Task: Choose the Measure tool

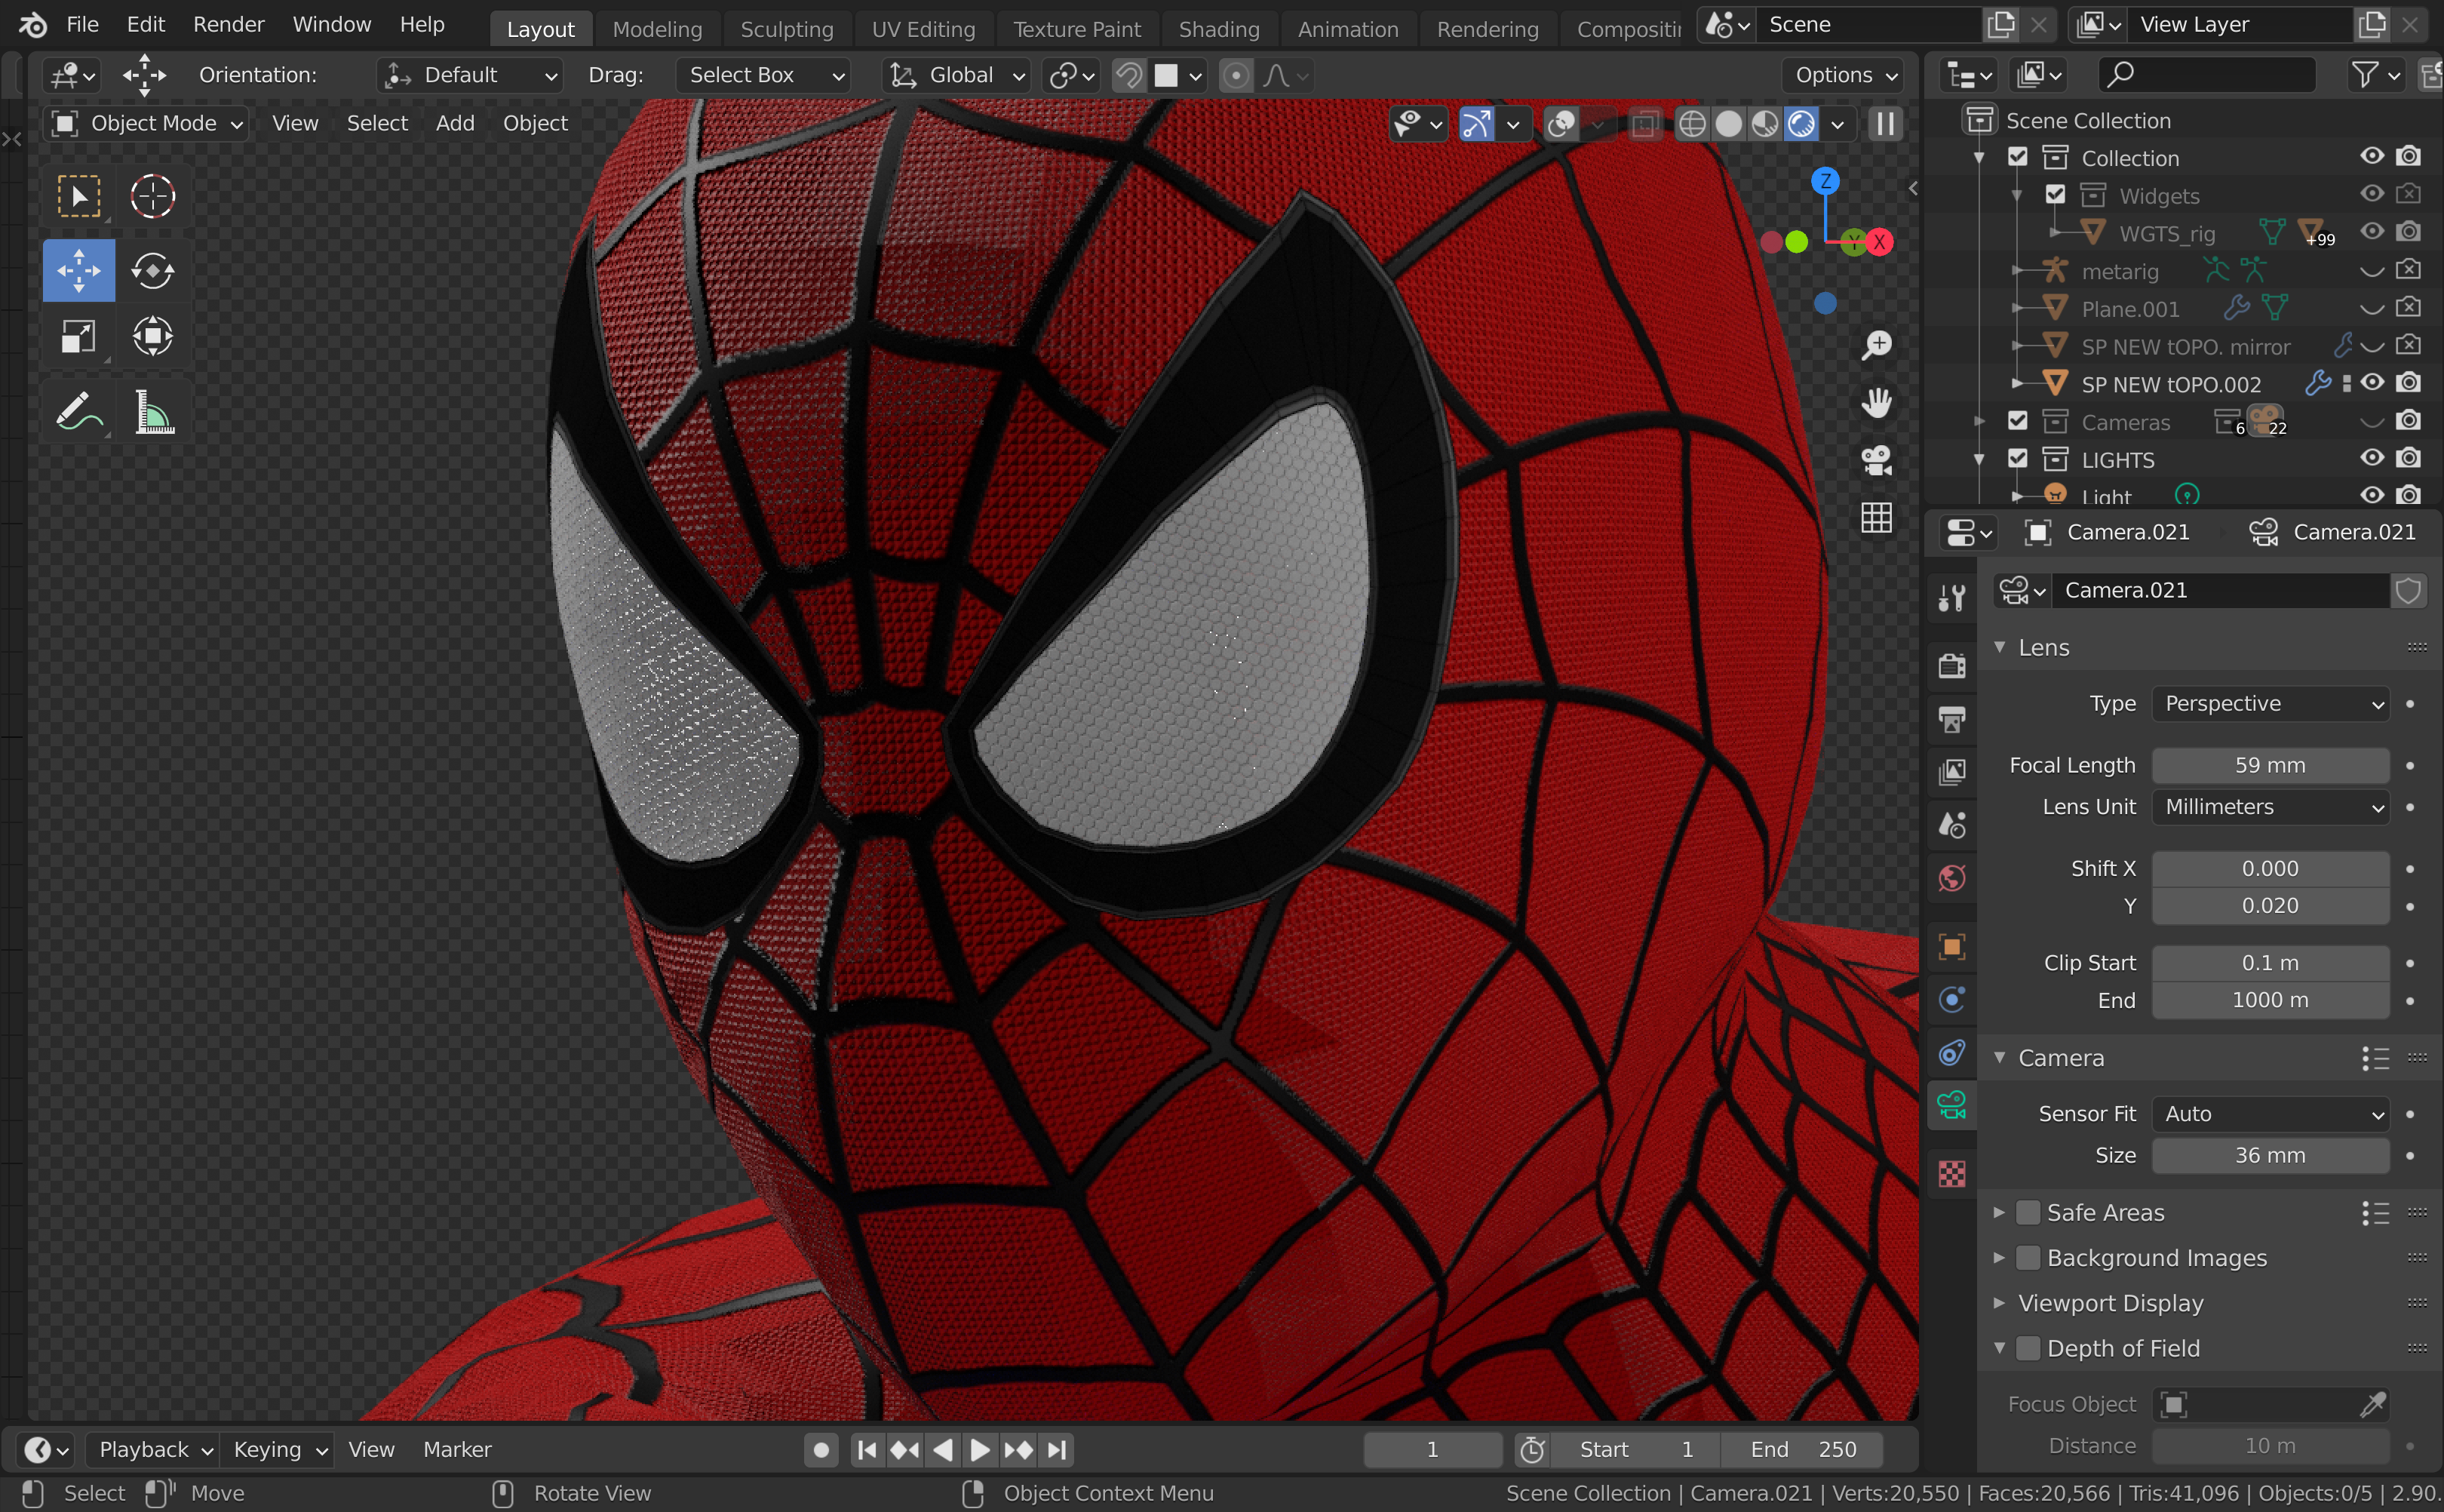Action: [x=153, y=411]
